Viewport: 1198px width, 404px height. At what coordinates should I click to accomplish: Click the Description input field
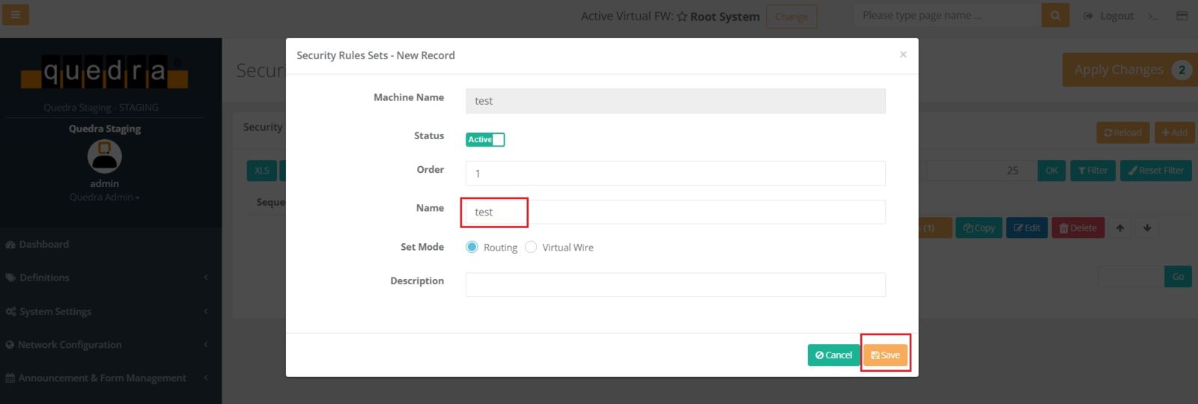coord(675,285)
